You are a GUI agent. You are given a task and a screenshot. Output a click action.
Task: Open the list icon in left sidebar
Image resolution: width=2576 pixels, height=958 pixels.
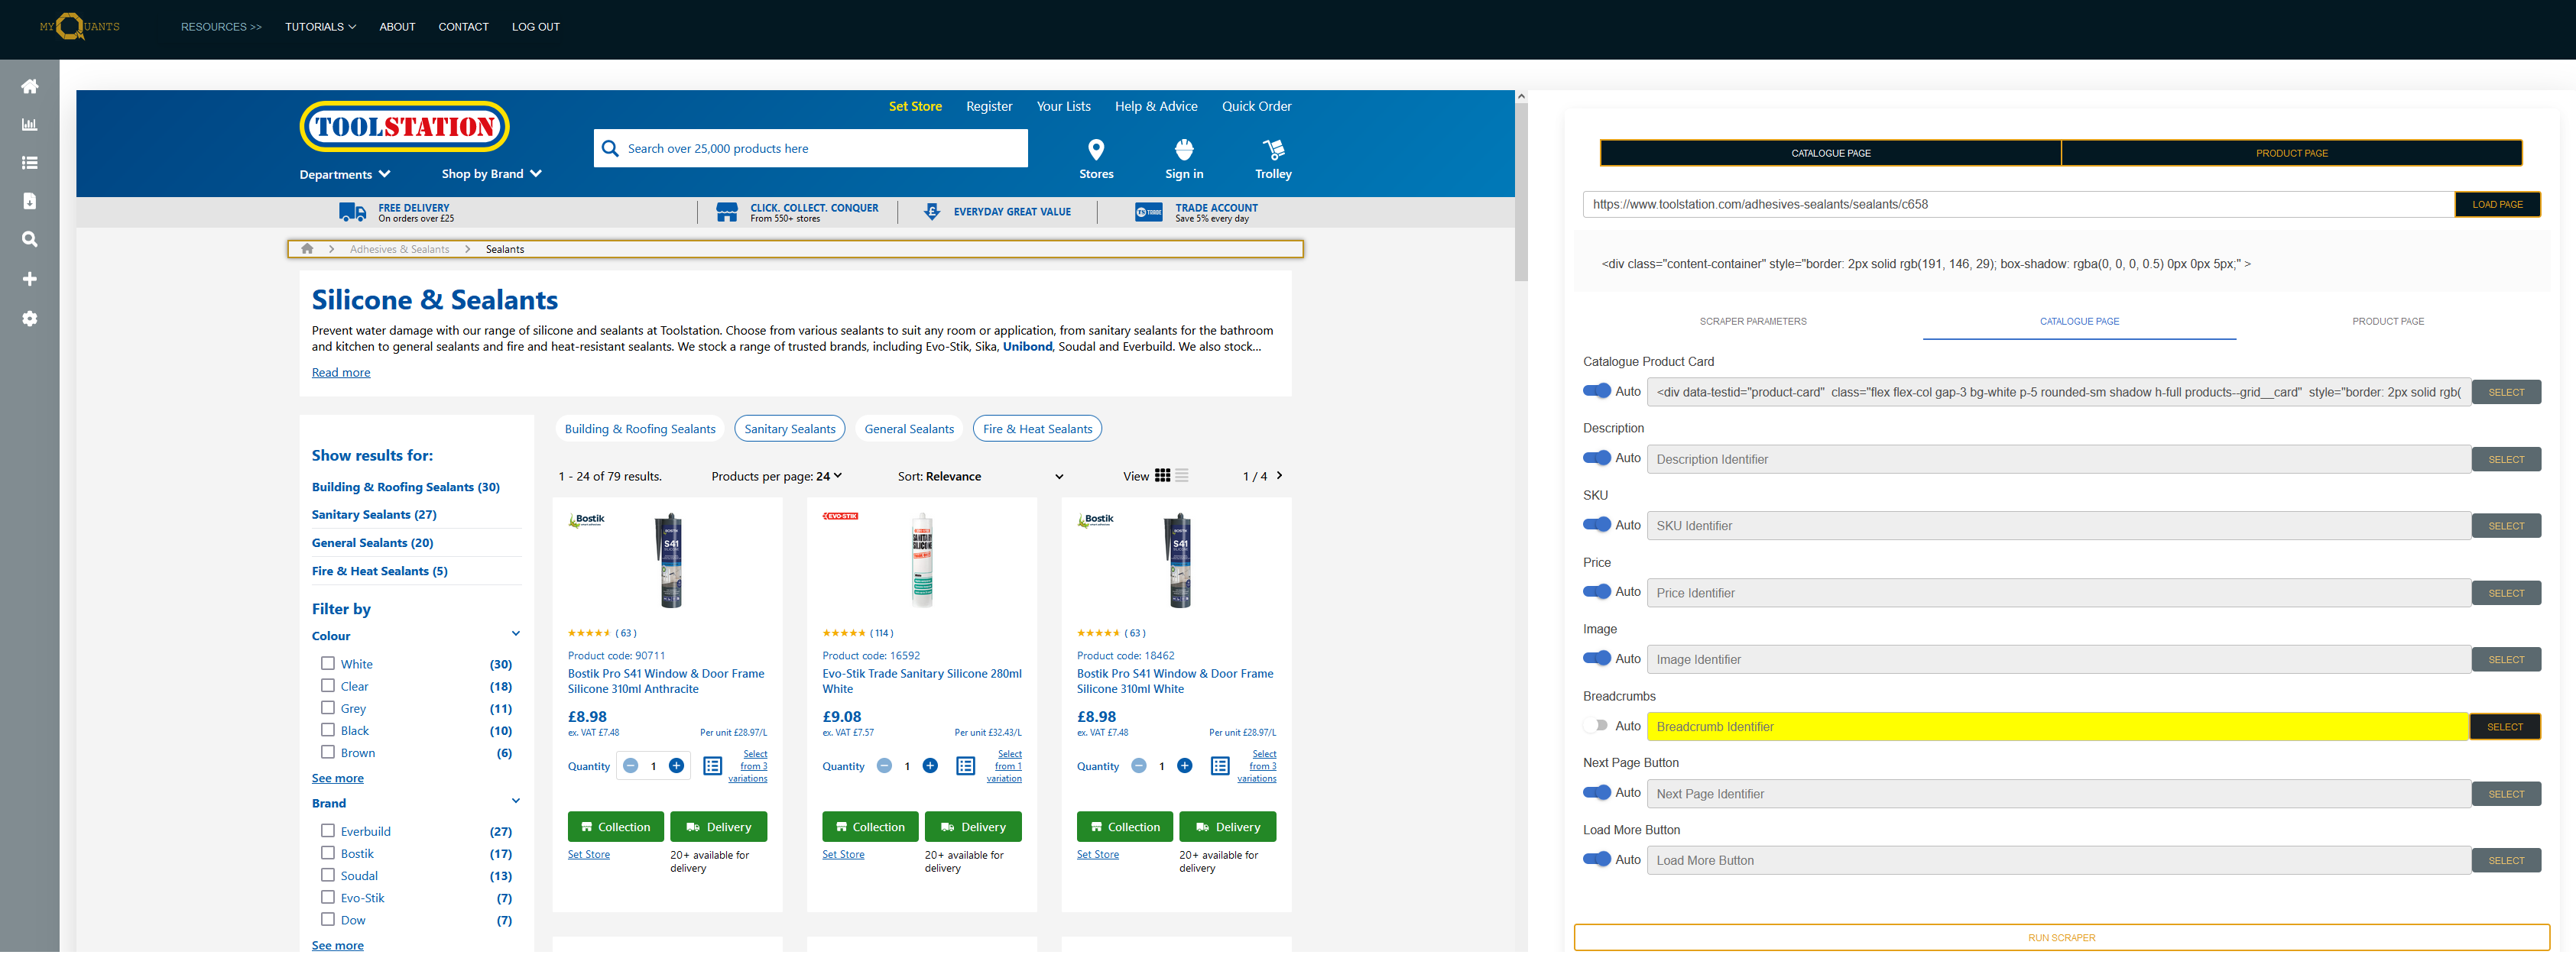pyautogui.click(x=30, y=163)
